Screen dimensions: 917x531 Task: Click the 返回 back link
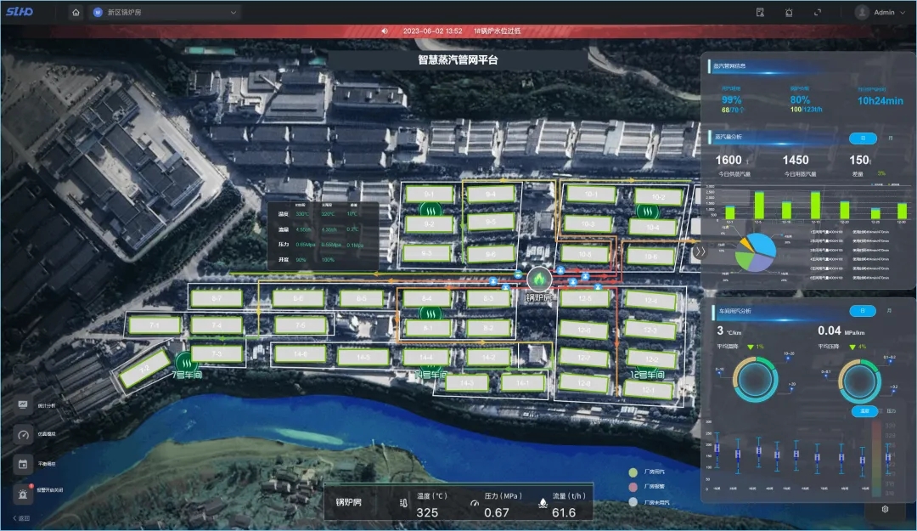pyautogui.click(x=21, y=517)
